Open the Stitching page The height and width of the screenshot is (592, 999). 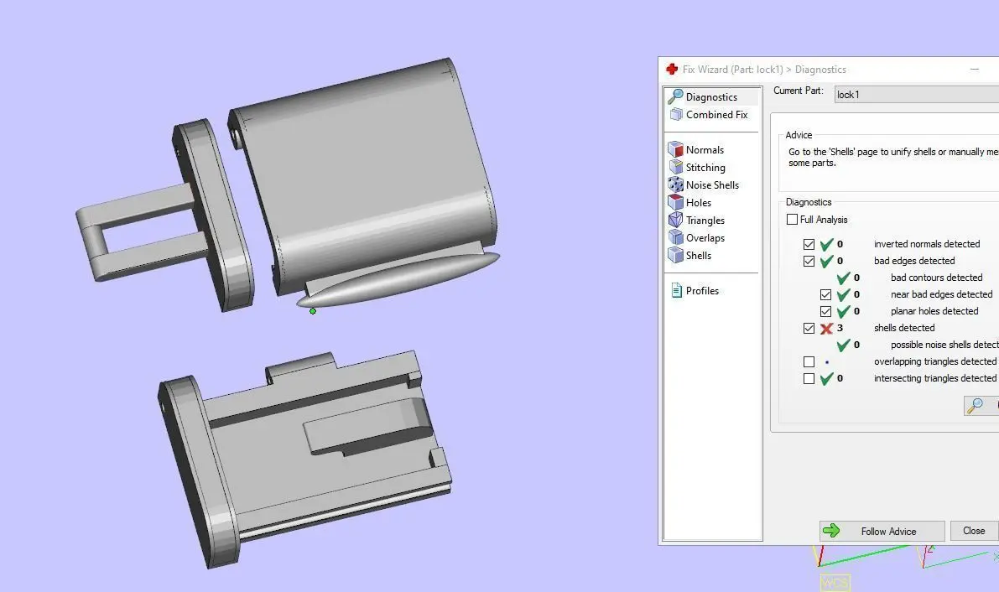click(x=705, y=168)
